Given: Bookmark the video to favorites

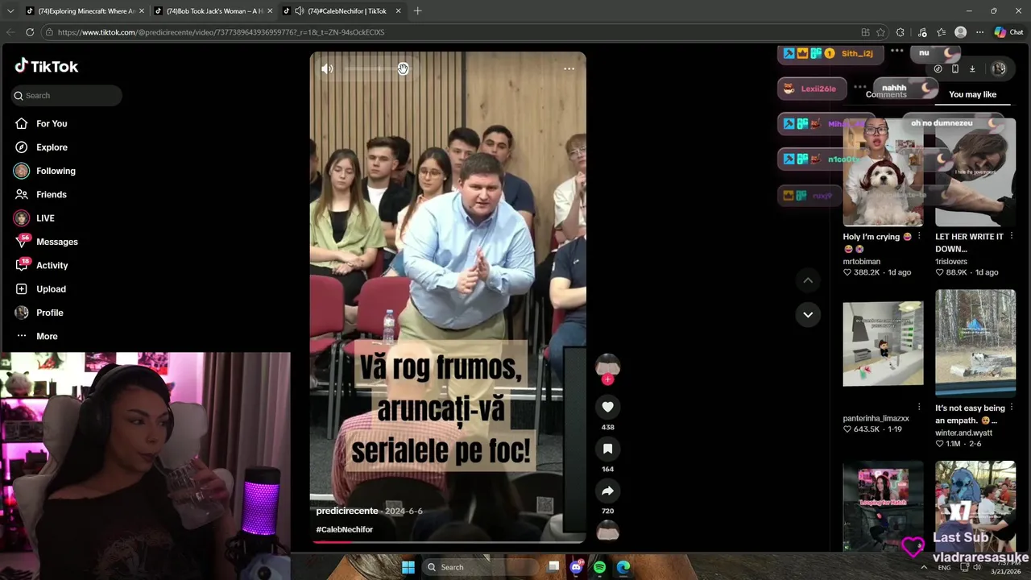Looking at the screenshot, I should tap(608, 449).
